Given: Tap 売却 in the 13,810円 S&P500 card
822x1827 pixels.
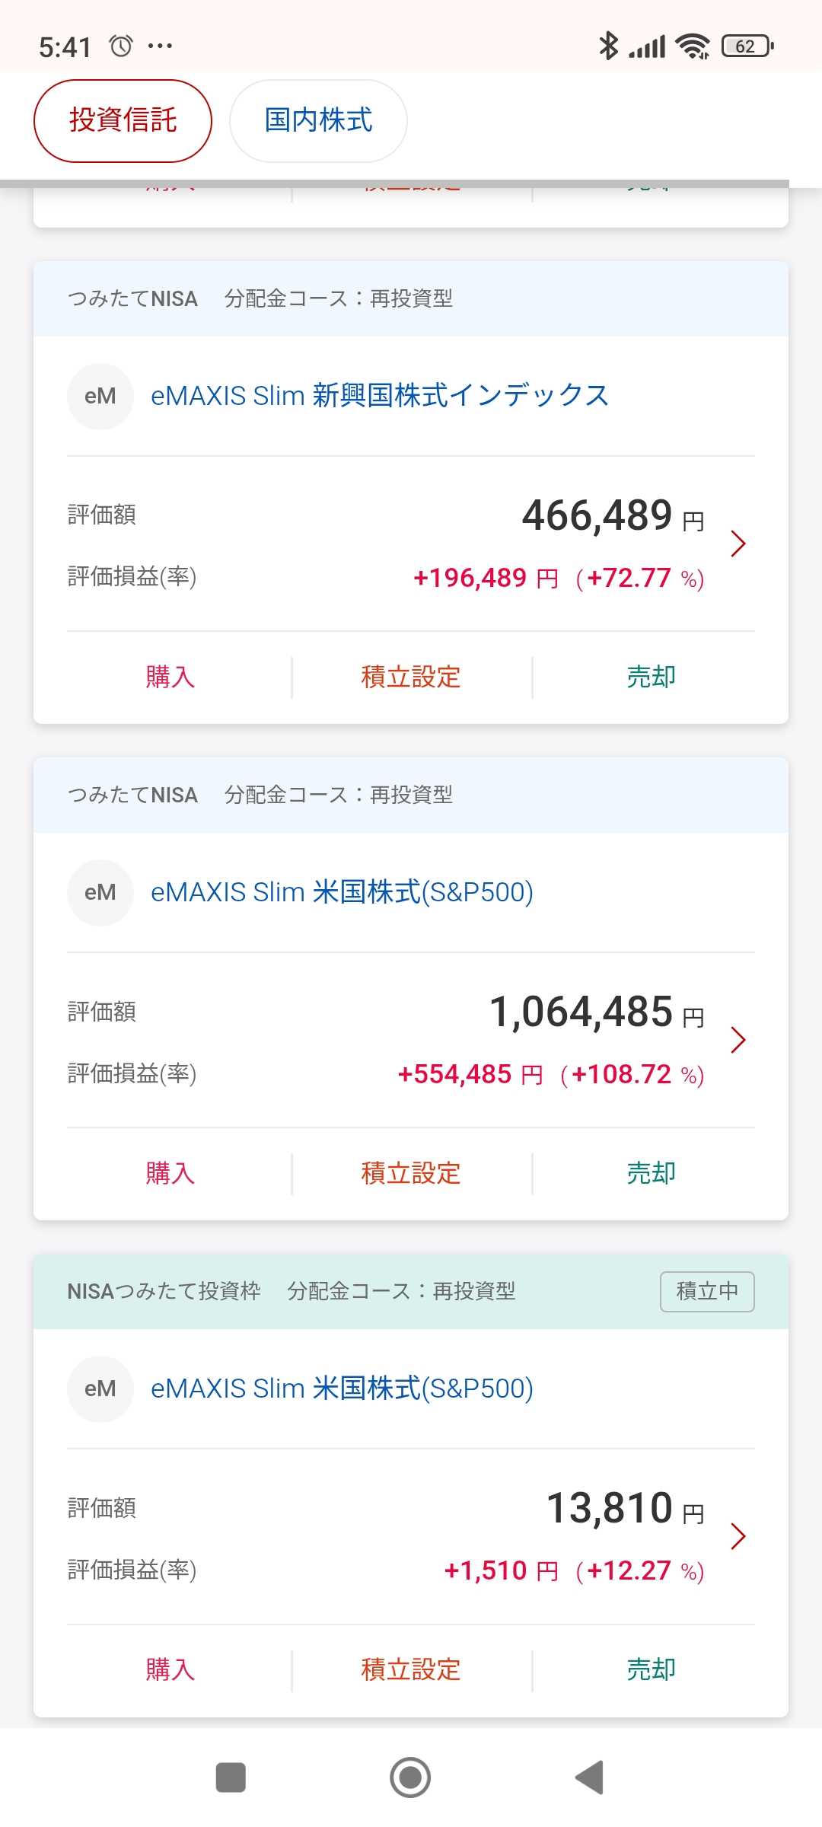Looking at the screenshot, I should (x=651, y=1669).
